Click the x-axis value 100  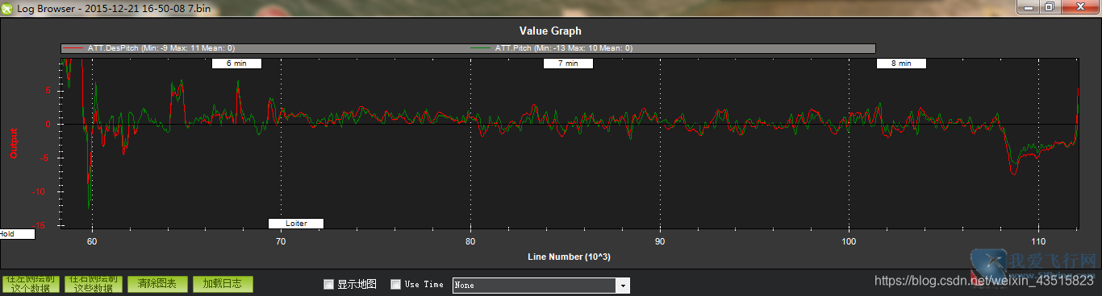click(x=849, y=241)
